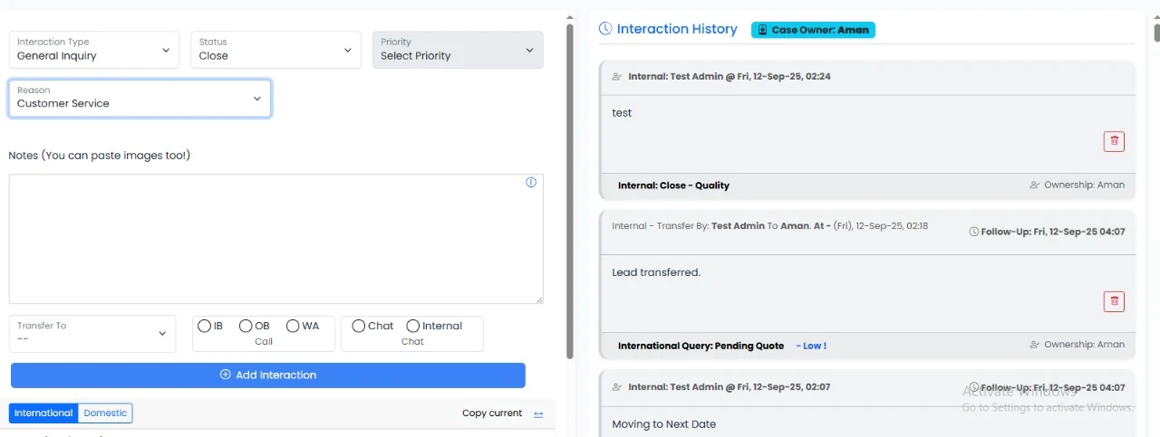Click the Case Owner badge icon
1160x437 pixels.
pos(761,30)
